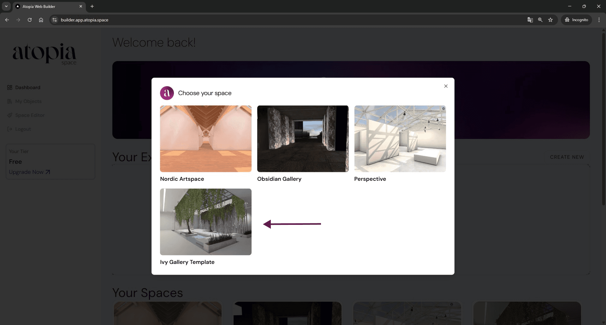
Task: Open the Dashboard sidebar item
Action: point(24,88)
